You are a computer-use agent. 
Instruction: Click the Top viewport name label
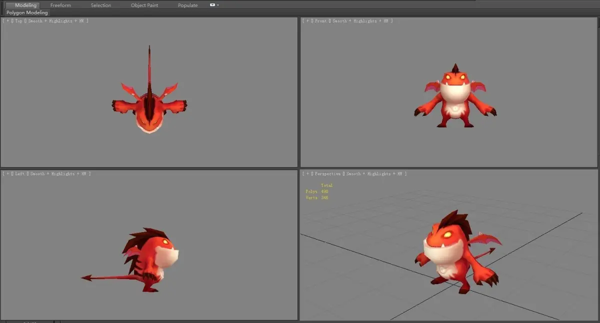pos(18,21)
